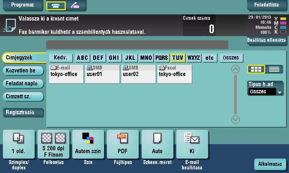Open the Programoz button
This screenshot has width=289, height=173.
pyautogui.click(x=23, y=5)
